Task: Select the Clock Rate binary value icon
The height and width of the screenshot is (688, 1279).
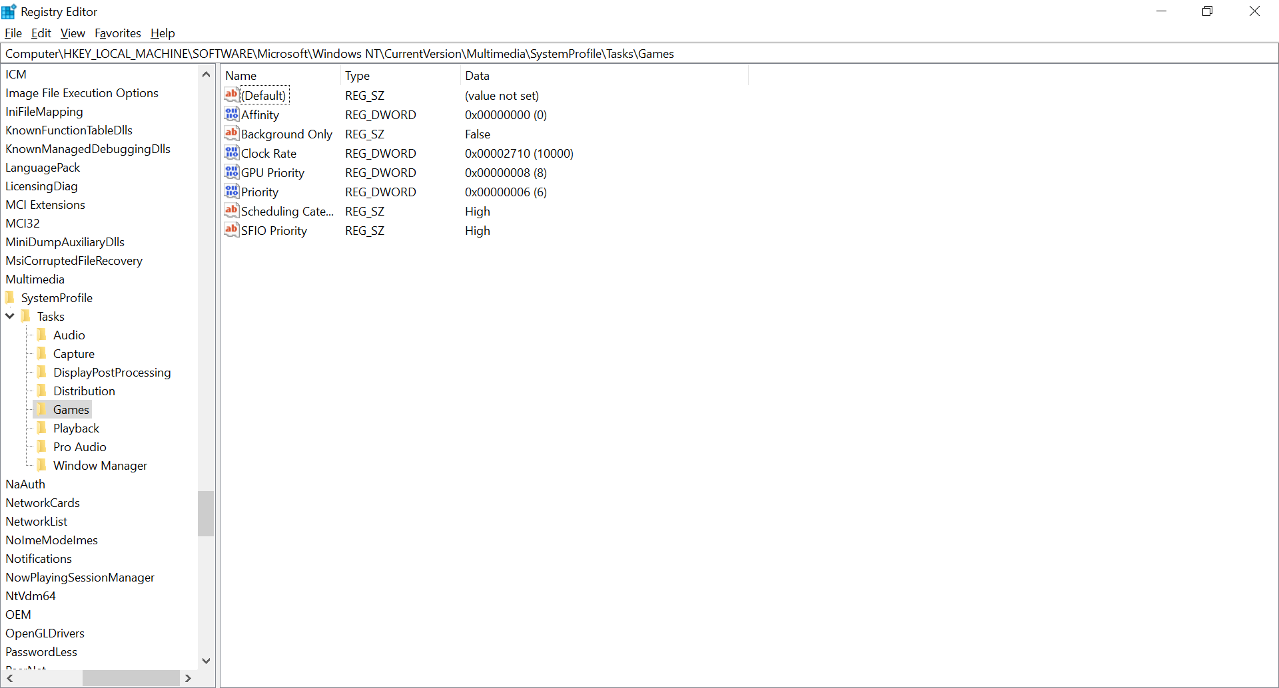Action: [x=231, y=153]
